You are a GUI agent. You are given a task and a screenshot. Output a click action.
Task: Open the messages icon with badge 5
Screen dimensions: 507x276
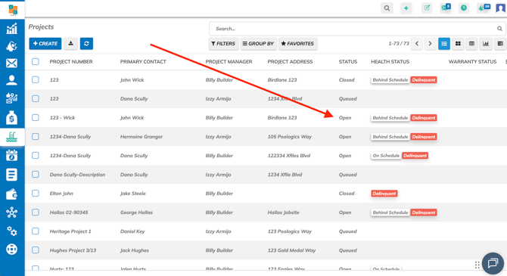pos(446,8)
